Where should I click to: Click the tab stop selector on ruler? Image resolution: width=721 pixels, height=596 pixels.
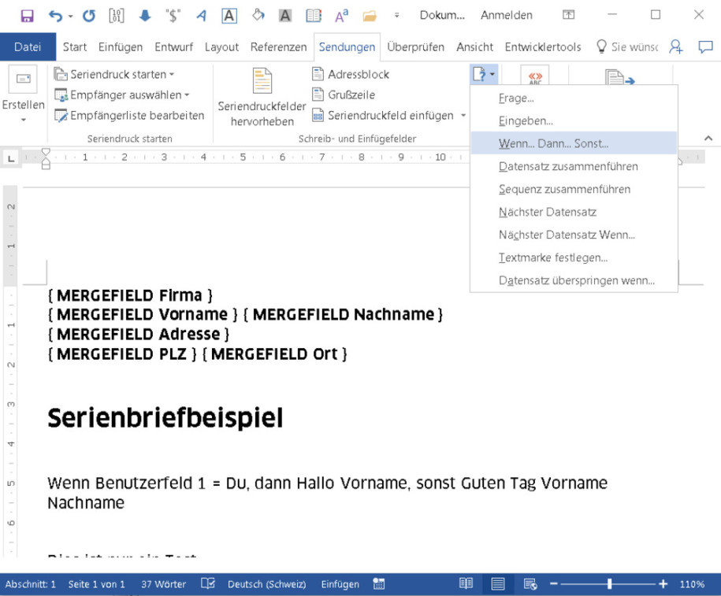[11, 158]
